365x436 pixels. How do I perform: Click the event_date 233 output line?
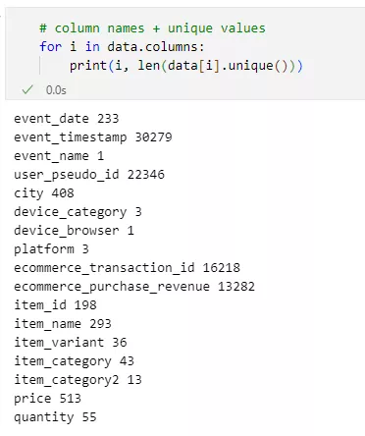pos(67,119)
